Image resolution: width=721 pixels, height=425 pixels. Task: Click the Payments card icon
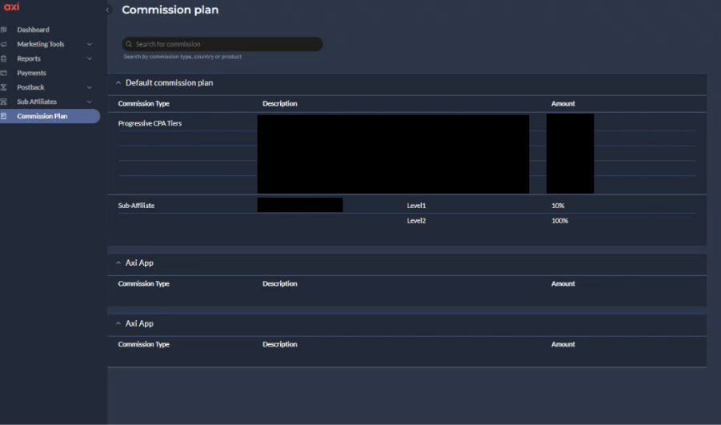4,73
